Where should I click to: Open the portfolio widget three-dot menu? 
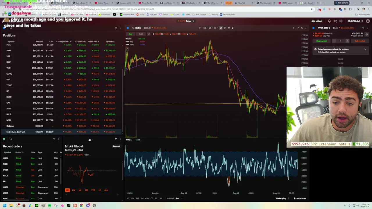120,139
